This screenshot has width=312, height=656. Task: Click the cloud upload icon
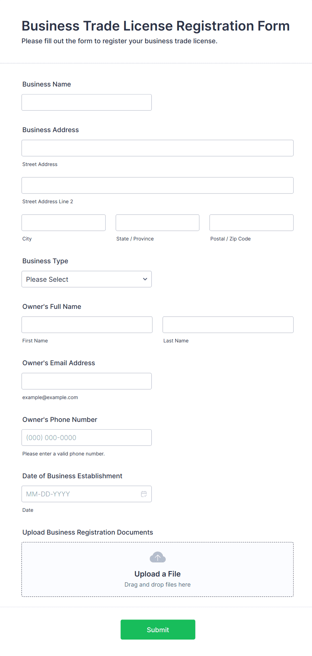[157, 557]
